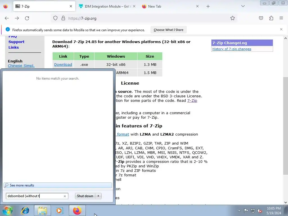Go forward to the next page
Viewport: 288px width, 216px height.
point(17,18)
